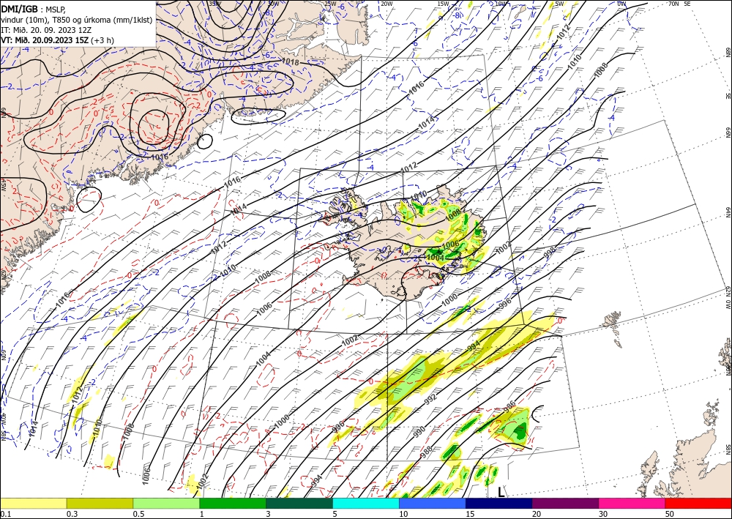Screen dimensions: 732x519
Task: Click the 'L' low pressure marker
Action: [x=501, y=492]
